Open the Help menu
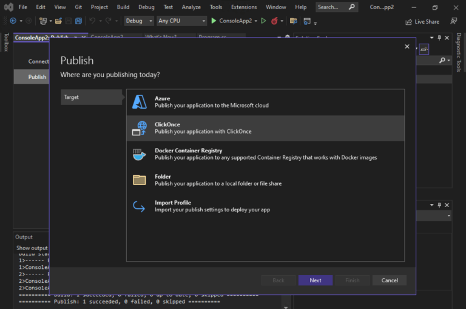This screenshot has height=309, width=466. tap(301, 7)
